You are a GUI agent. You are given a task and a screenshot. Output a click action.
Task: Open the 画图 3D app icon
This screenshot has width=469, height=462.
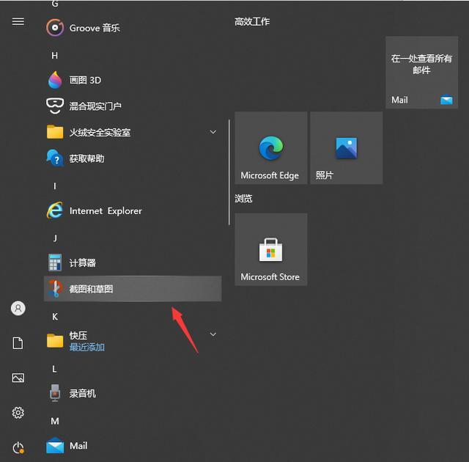(55, 80)
